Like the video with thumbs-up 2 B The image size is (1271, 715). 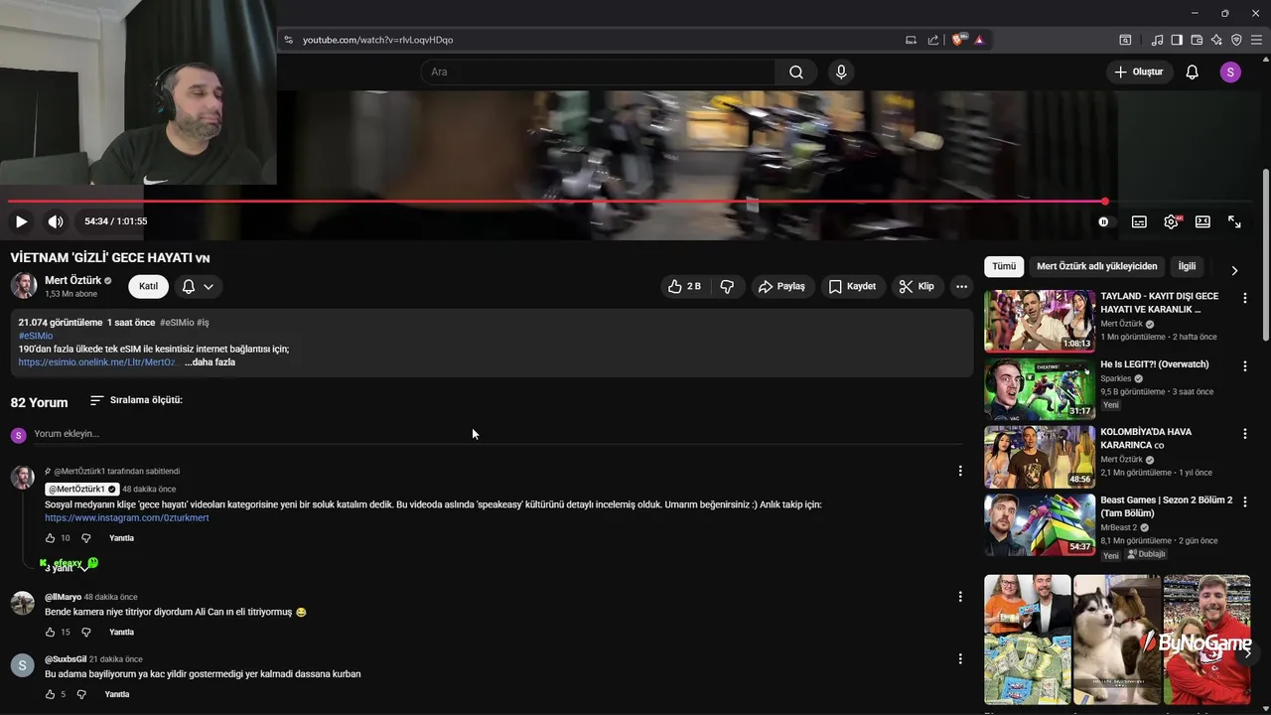(685, 286)
